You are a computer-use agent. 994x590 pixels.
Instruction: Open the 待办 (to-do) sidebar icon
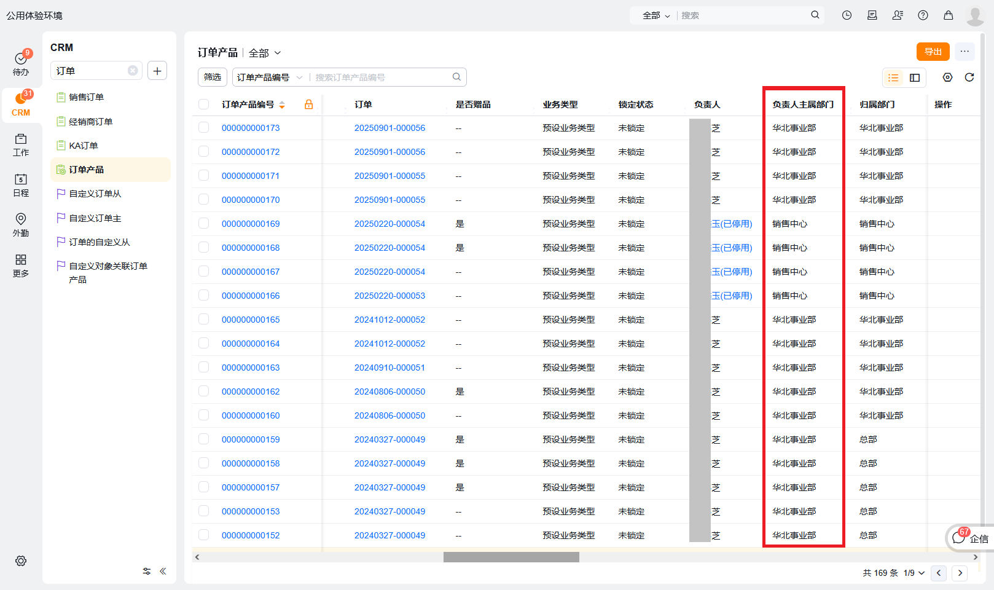21,61
